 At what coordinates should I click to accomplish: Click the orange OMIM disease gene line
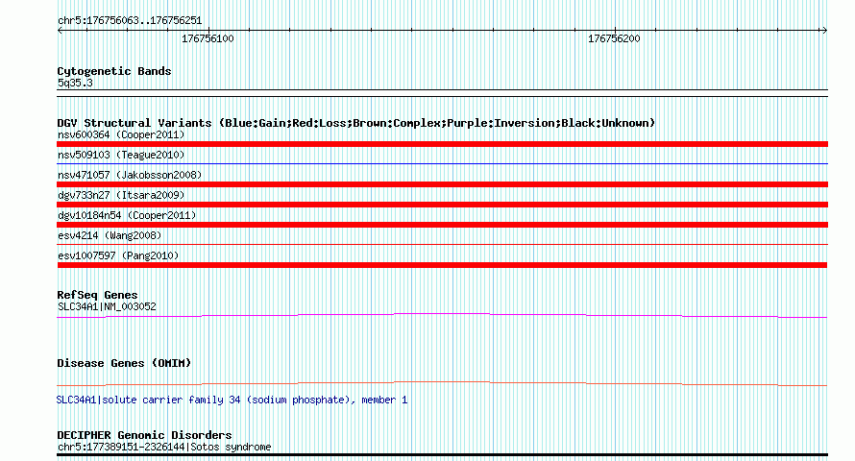442,383
